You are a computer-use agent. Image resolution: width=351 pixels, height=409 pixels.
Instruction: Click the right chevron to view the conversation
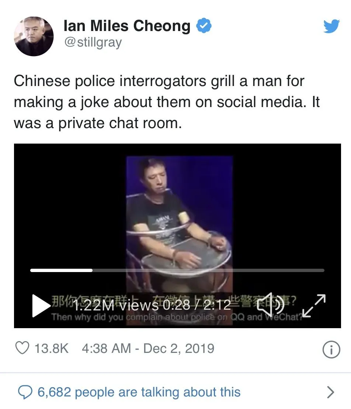coord(331,392)
